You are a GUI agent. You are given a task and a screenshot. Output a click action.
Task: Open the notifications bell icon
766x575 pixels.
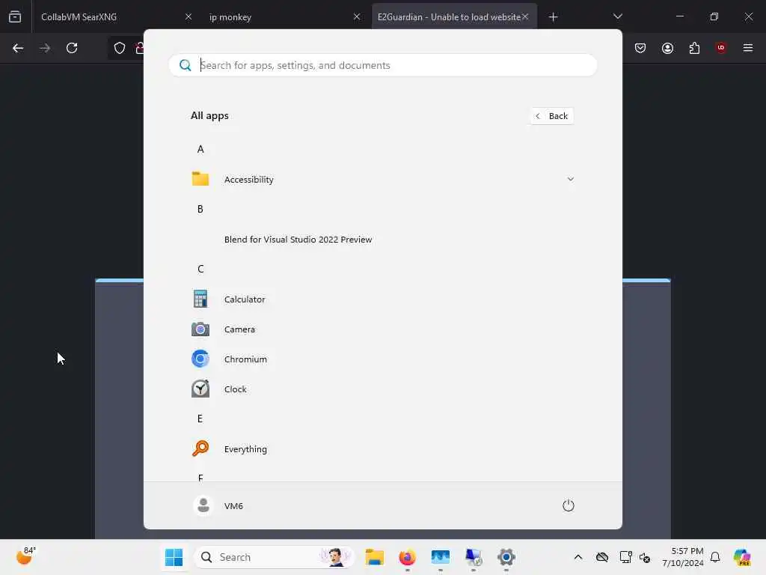pyautogui.click(x=715, y=557)
